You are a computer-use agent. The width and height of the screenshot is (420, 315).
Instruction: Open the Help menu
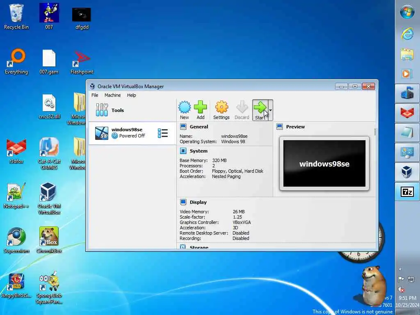(x=131, y=95)
